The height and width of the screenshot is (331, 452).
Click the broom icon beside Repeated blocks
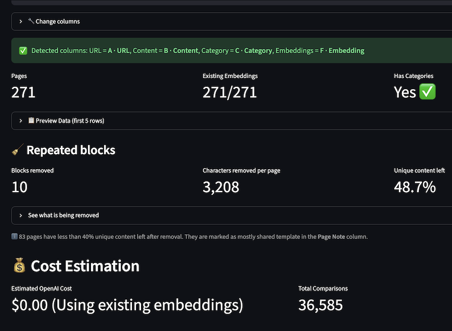[x=17, y=150]
